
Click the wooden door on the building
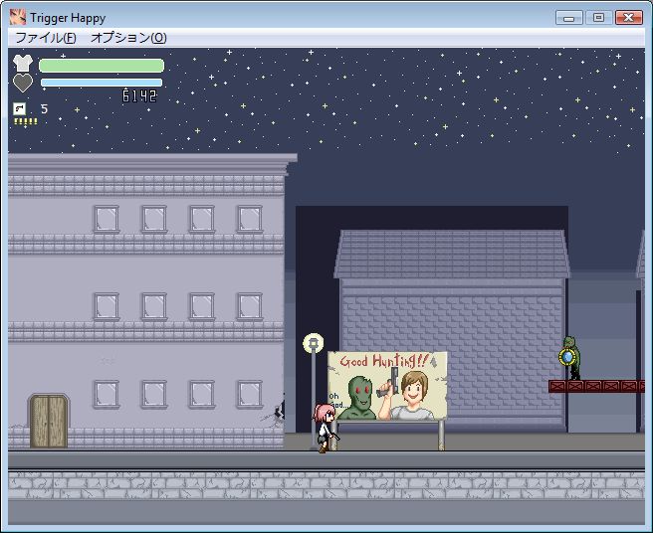(49, 421)
